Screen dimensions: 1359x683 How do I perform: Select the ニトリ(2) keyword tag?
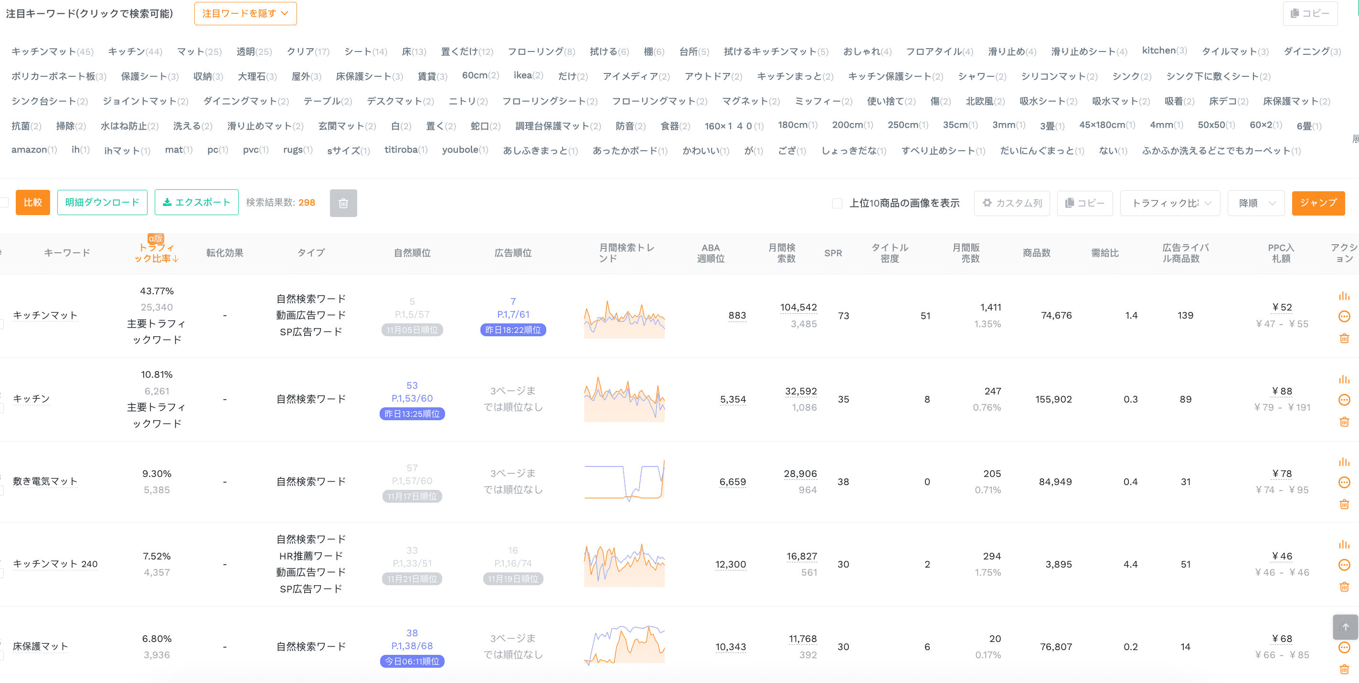(467, 101)
